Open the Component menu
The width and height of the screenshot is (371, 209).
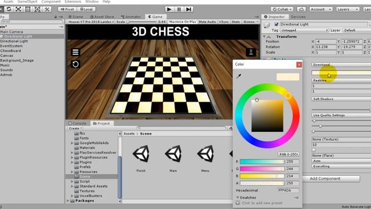point(51,2)
